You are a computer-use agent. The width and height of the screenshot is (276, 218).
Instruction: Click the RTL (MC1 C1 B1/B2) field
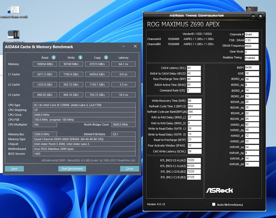click(x=194, y=177)
